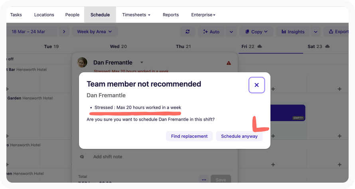Click the Fri 22 weather cloud icon
This screenshot has width=355, height=189.
tap(260, 46)
